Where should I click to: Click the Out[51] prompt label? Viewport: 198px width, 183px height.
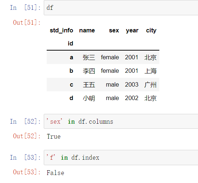(27, 23)
